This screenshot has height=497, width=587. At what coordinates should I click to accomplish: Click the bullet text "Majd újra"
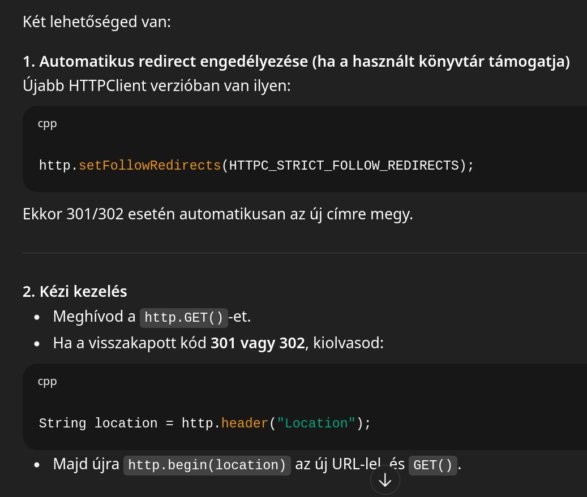[x=86, y=465]
